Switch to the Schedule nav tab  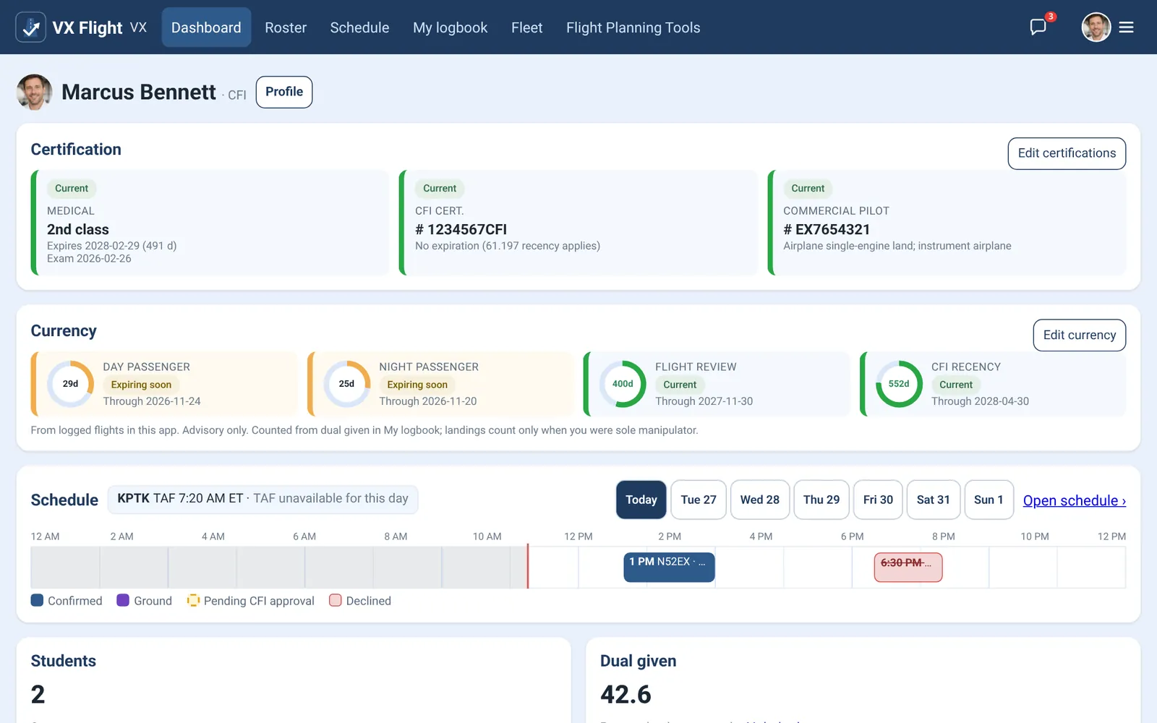(359, 27)
